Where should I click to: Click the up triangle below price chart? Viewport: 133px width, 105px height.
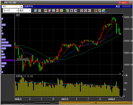pyautogui.click(x=120, y=73)
